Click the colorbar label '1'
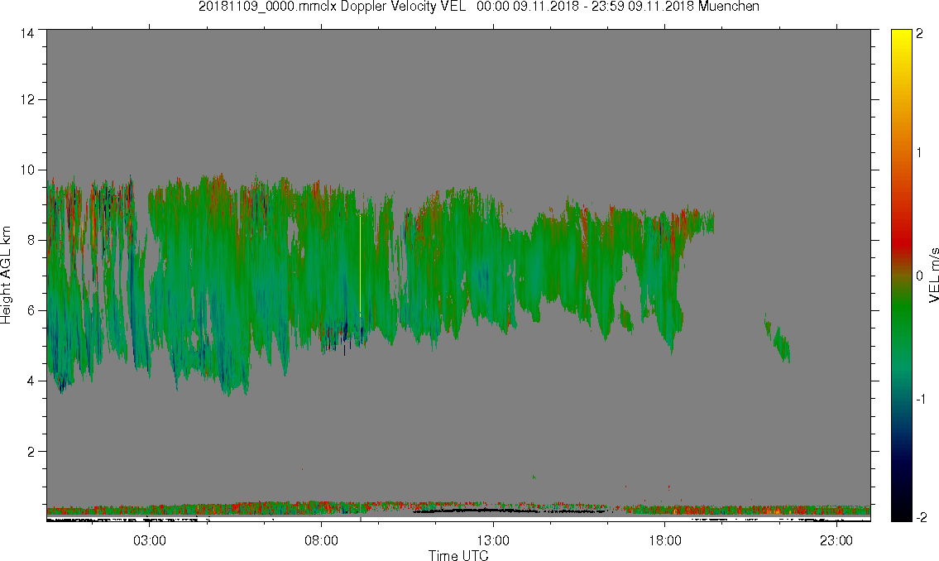 [x=920, y=153]
